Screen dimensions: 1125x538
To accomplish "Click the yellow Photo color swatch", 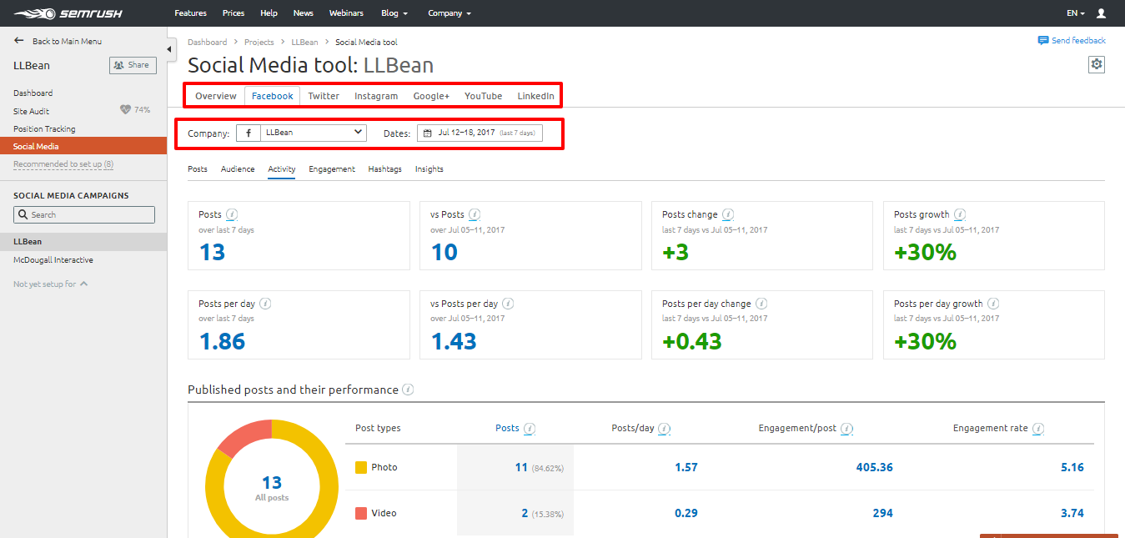I will coord(361,468).
